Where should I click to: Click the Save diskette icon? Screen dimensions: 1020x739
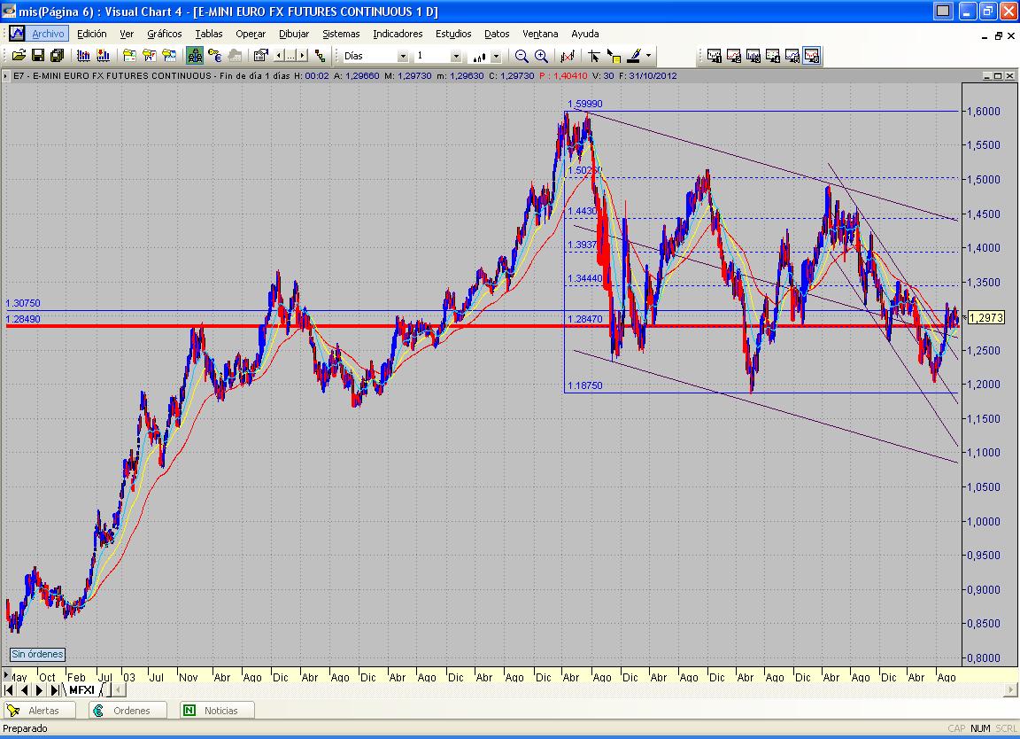pos(38,56)
